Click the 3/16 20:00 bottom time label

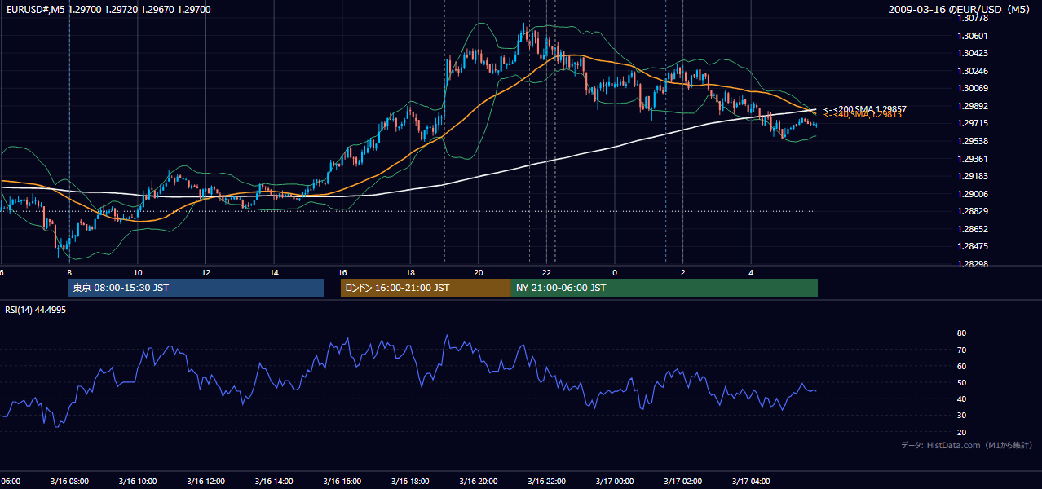tap(478, 482)
